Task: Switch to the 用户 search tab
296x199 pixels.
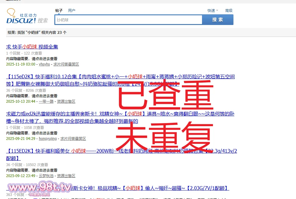Action: (72, 10)
